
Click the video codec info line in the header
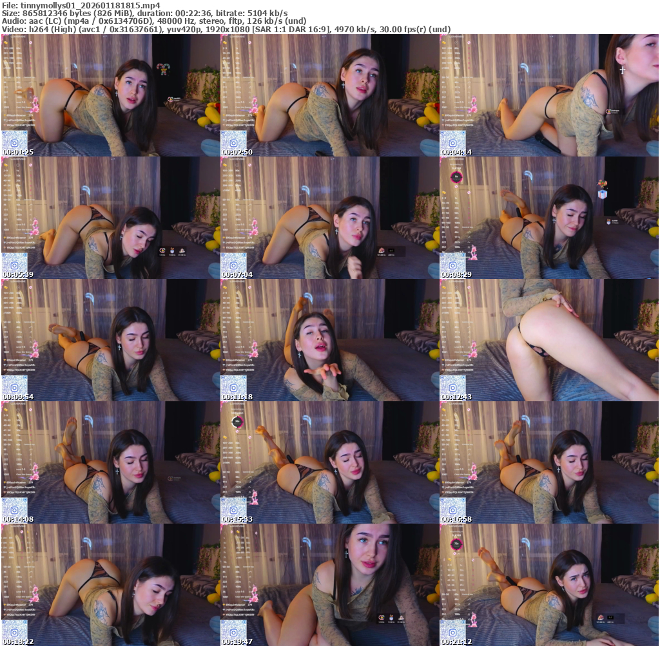[x=226, y=29]
